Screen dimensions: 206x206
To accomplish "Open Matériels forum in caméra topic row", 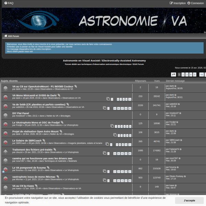I will click(73, 161).
